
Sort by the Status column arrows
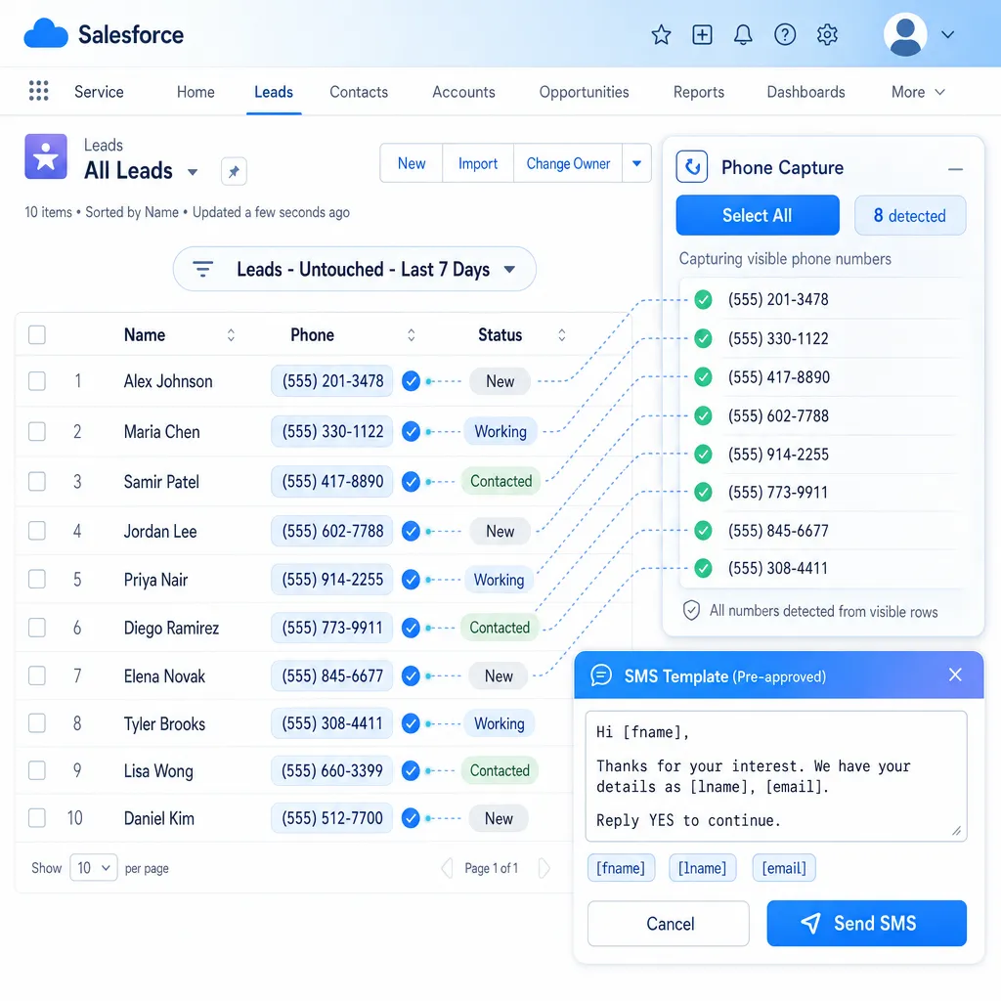pos(562,335)
